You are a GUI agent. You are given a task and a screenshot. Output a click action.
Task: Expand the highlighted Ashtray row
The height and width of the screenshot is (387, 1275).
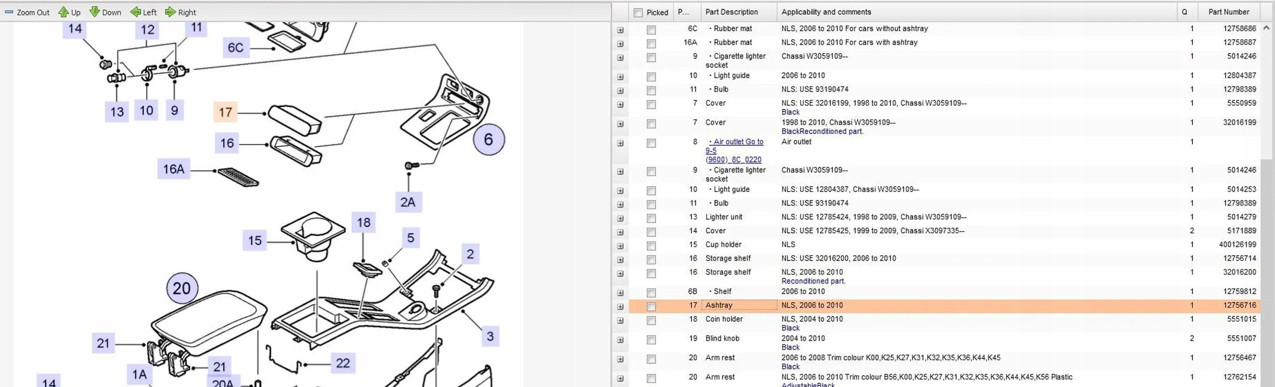click(x=620, y=307)
